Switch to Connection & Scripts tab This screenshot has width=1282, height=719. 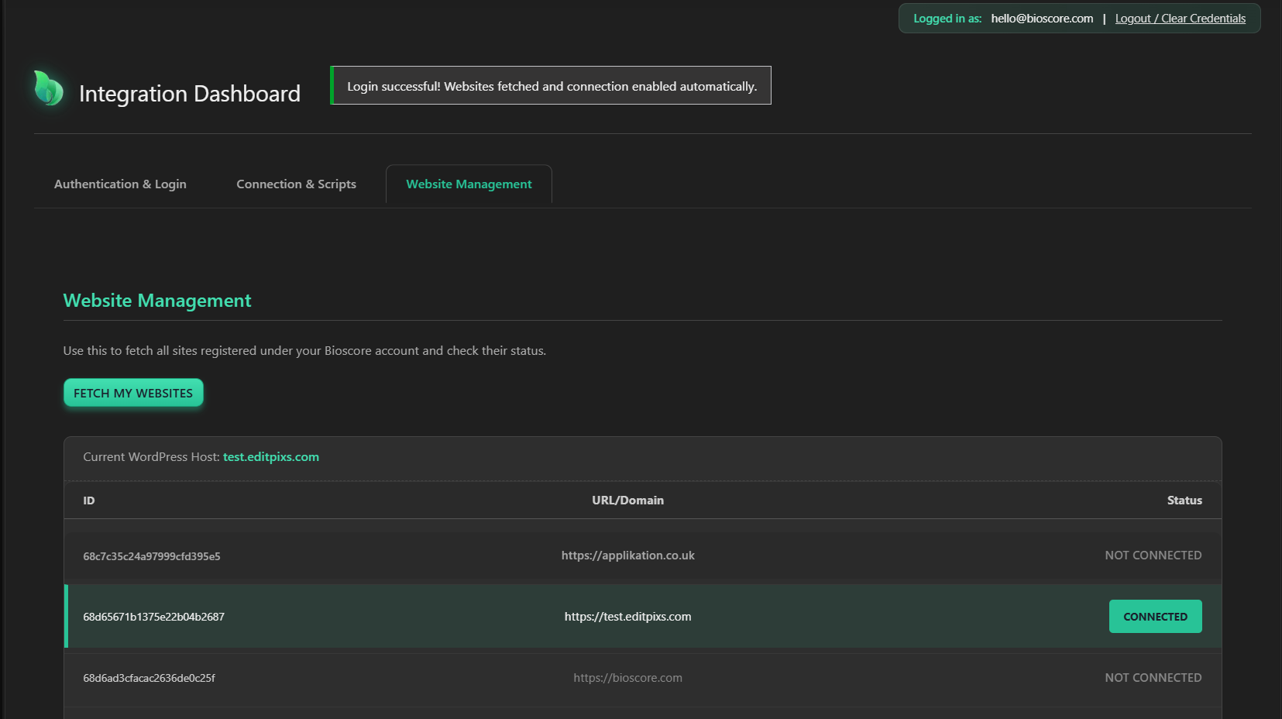296,184
